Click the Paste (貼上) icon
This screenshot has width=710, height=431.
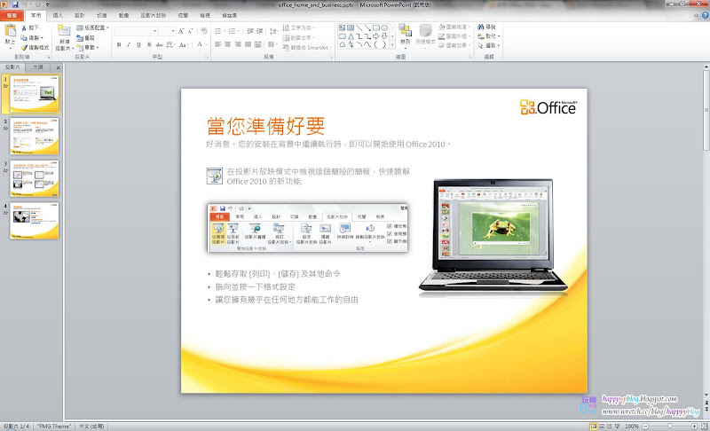[10, 31]
